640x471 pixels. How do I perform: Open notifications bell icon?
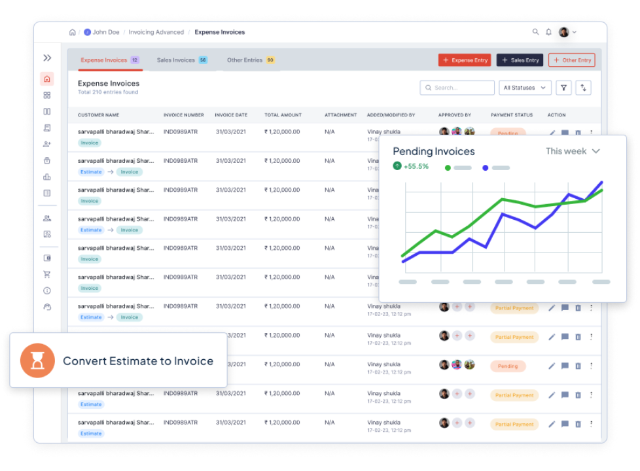[x=548, y=32]
